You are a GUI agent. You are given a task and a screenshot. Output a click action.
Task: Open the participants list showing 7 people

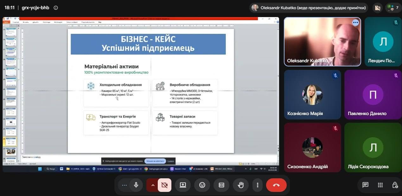393,8
